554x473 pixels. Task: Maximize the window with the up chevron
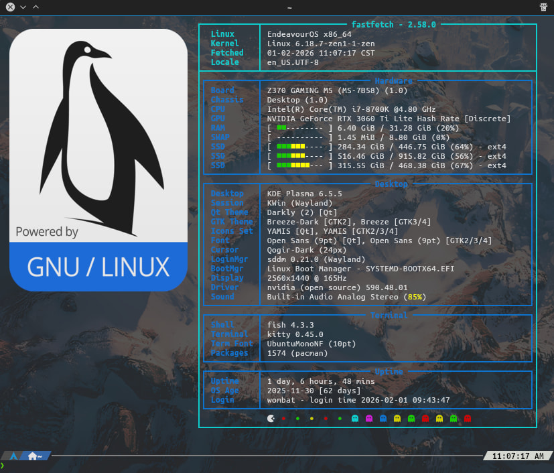(x=36, y=7)
